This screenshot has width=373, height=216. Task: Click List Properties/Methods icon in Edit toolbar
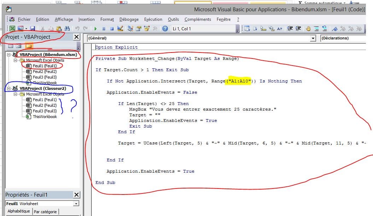tap(247, 29)
